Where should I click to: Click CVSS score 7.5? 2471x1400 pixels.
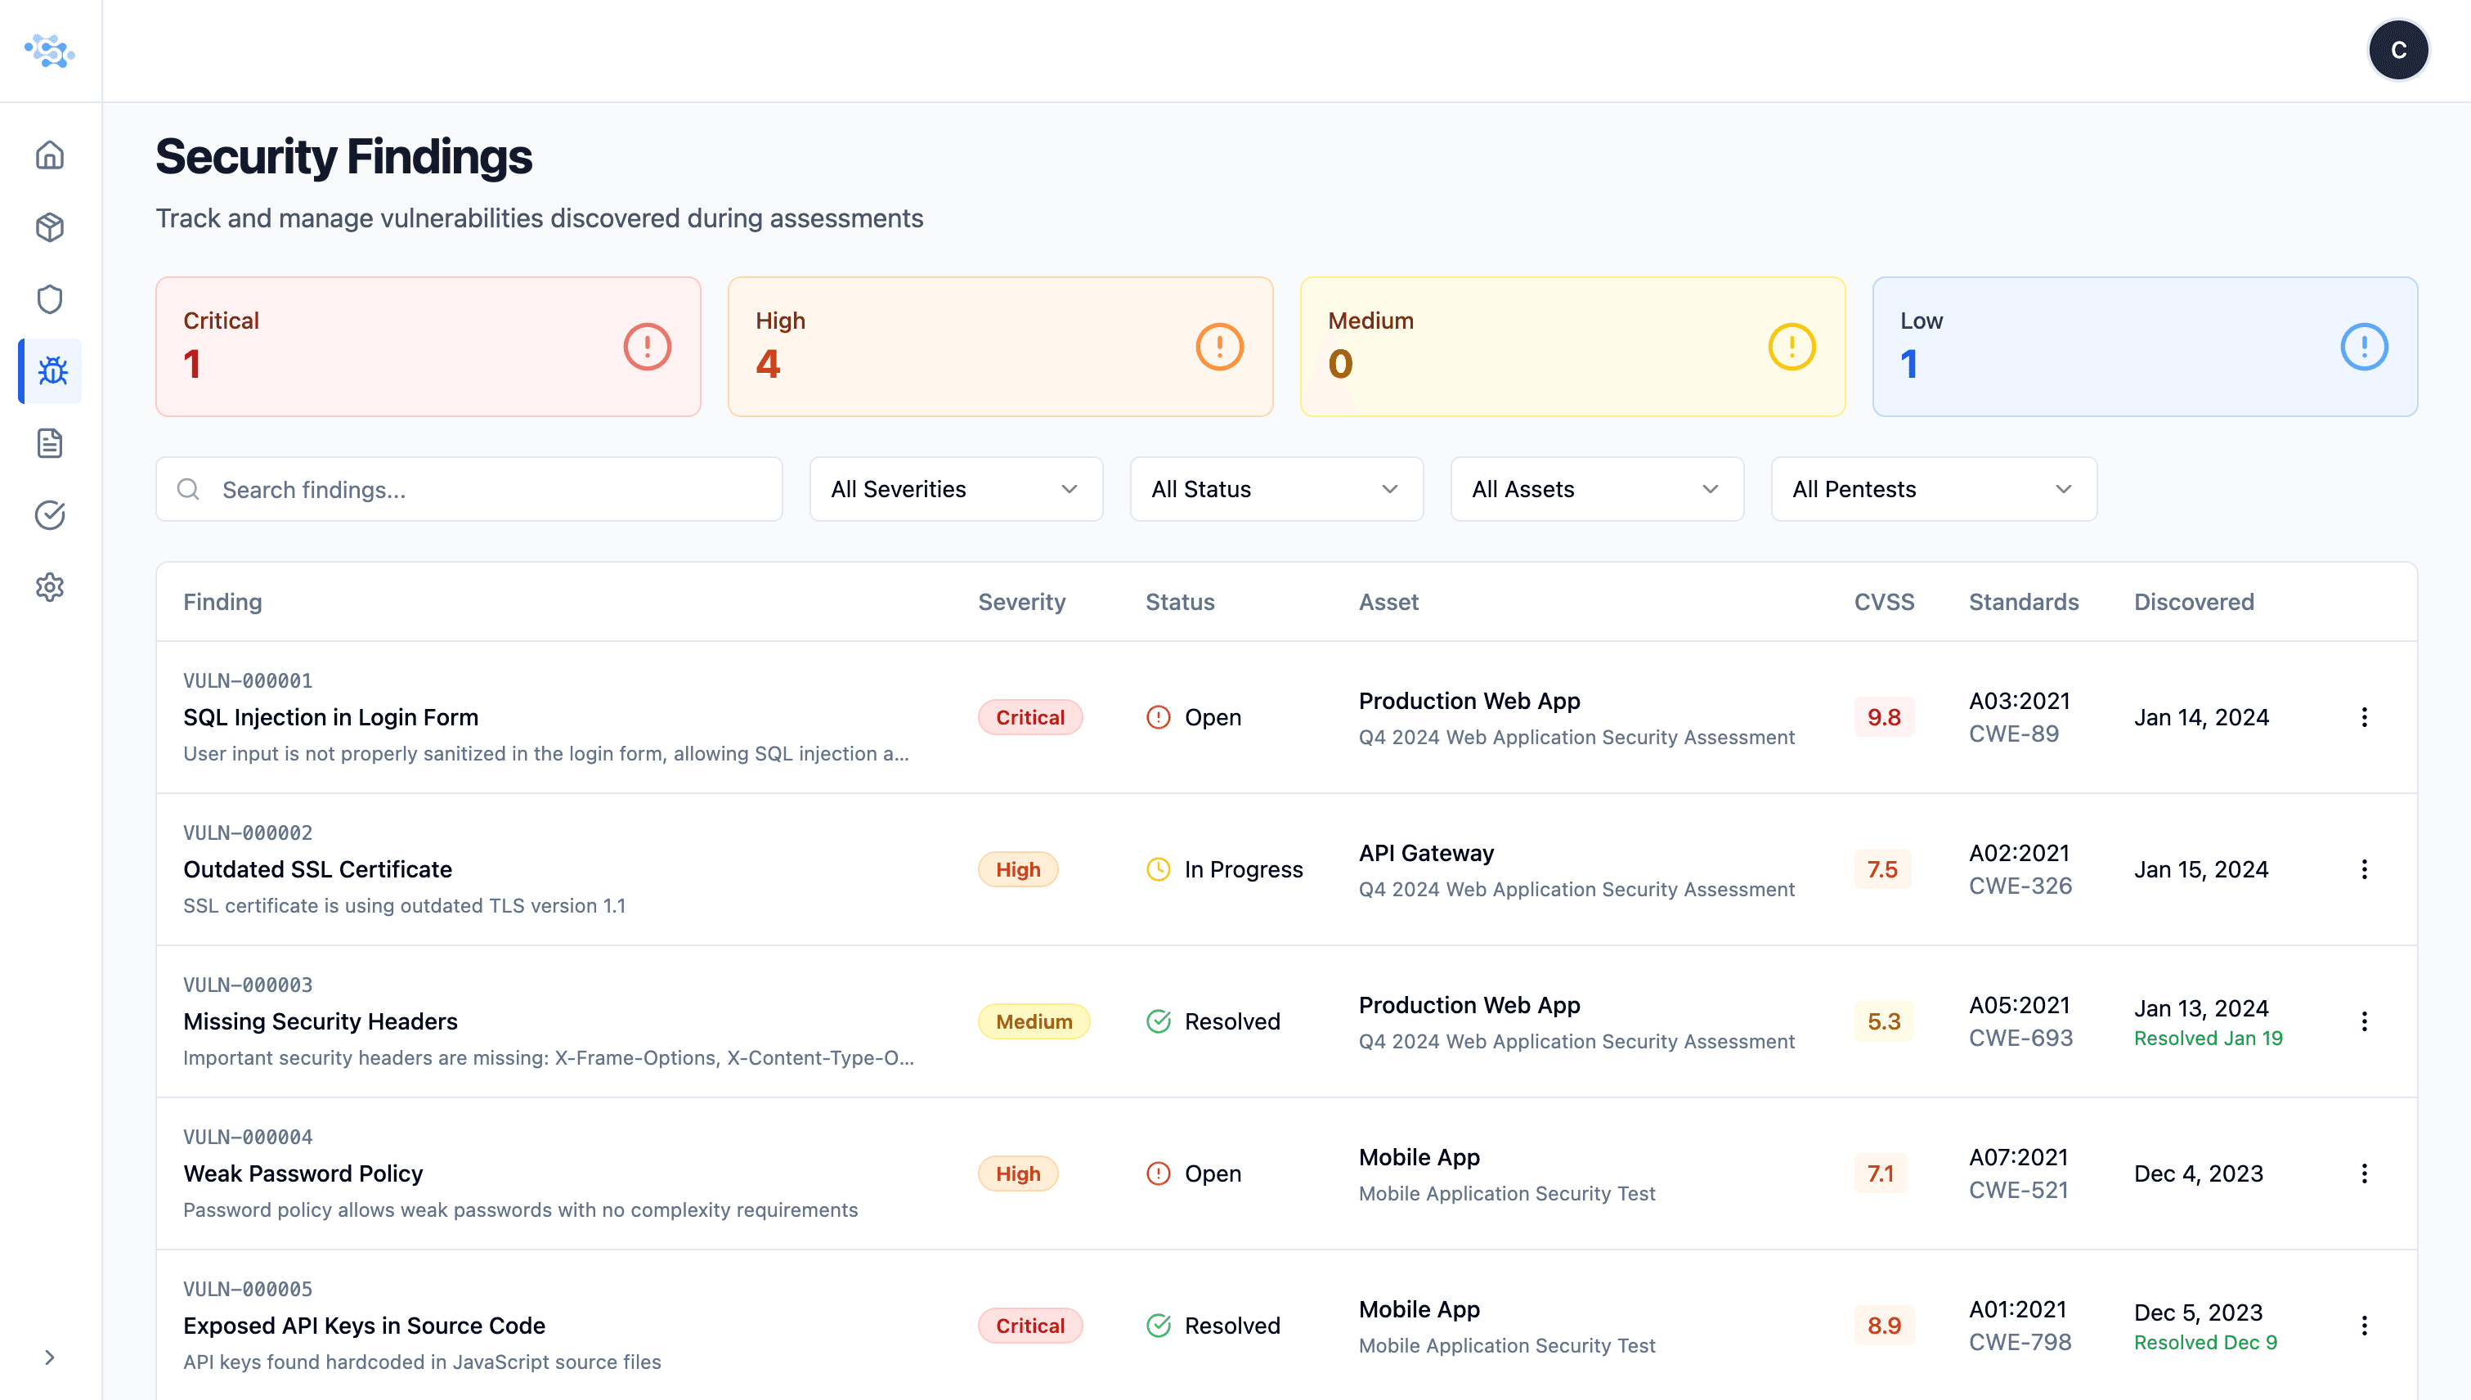1881,869
